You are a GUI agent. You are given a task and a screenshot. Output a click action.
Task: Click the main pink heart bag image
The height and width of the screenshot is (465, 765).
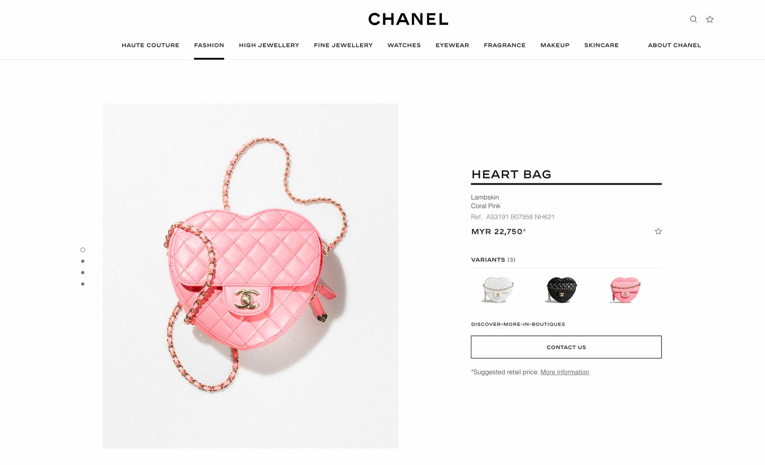(x=250, y=276)
